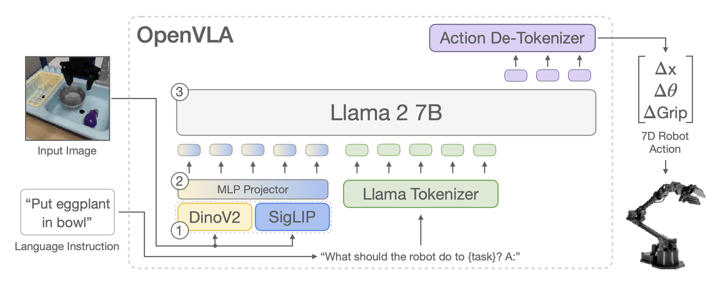Select the yellow DinoV2 block
This screenshot has height=283, width=720.
coord(215,217)
